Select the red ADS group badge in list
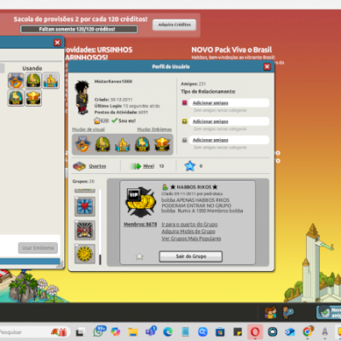 [x=84, y=230]
